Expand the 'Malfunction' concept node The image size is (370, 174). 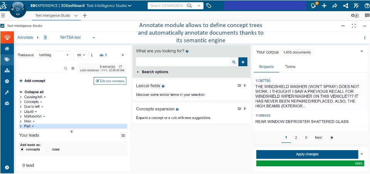[21, 117]
